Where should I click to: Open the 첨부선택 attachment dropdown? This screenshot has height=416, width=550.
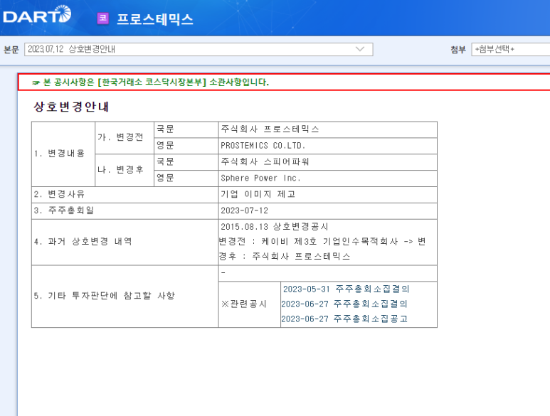(x=511, y=49)
